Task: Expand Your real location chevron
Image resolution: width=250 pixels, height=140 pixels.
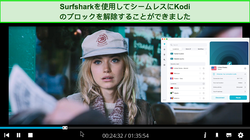Action: pos(245,83)
